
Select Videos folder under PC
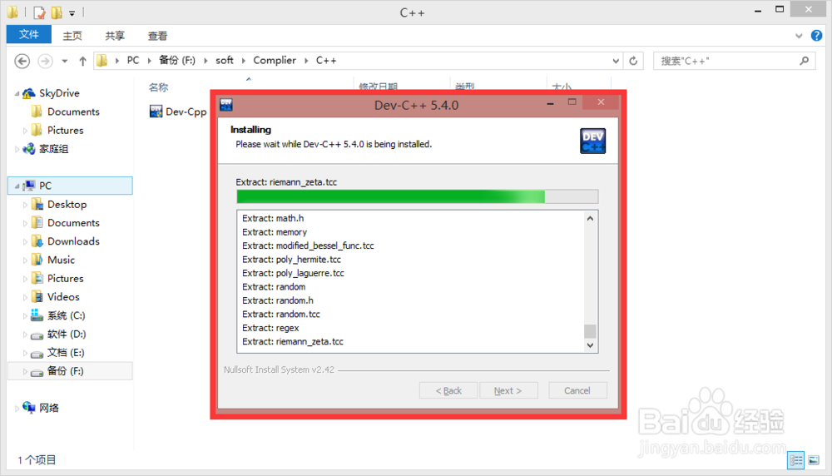point(63,296)
